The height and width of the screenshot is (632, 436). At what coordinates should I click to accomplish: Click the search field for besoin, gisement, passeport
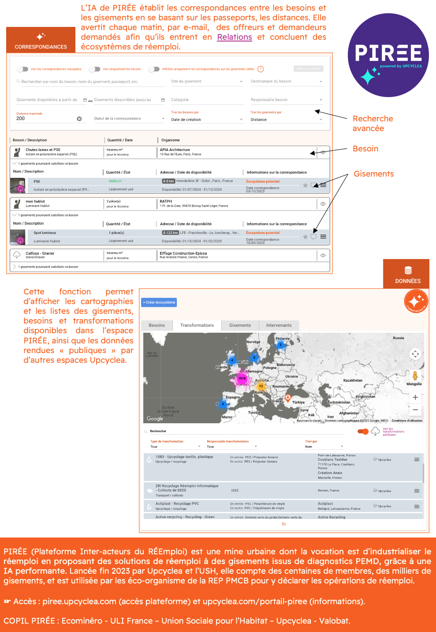[x=90, y=82]
